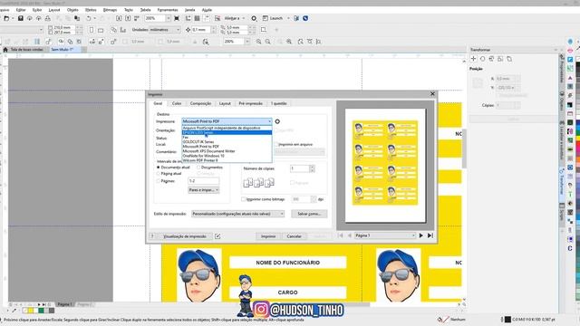Switch to Tela de boas-vindas tab
The height and width of the screenshot is (326, 580).
coord(26,49)
